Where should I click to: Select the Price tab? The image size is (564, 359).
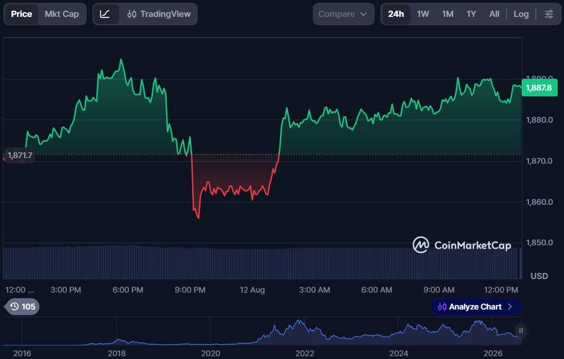21,14
